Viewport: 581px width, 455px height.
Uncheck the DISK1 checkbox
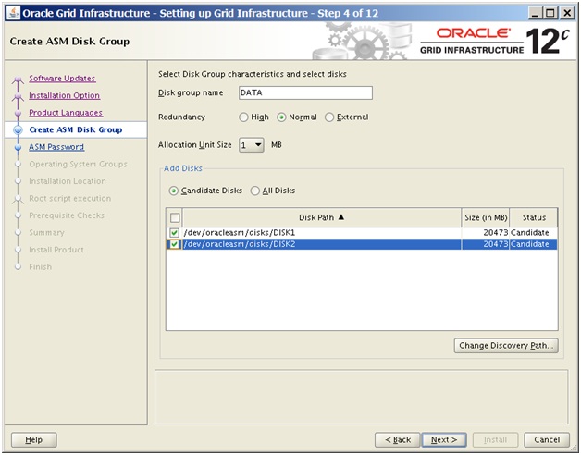(174, 233)
